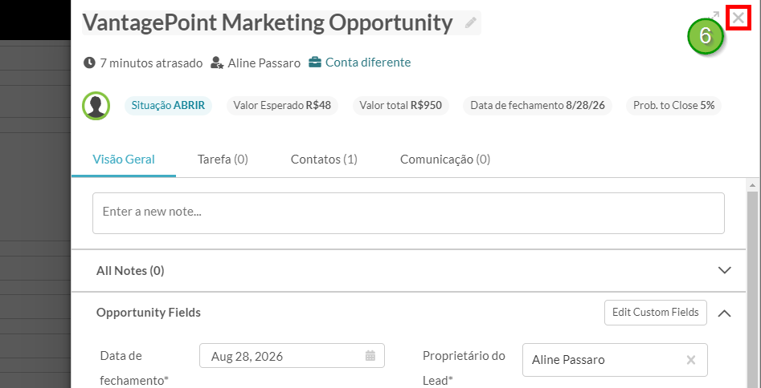This screenshot has height=388, width=761.
Task: Click the pencil icon to edit opportunity title
Action: tap(470, 22)
